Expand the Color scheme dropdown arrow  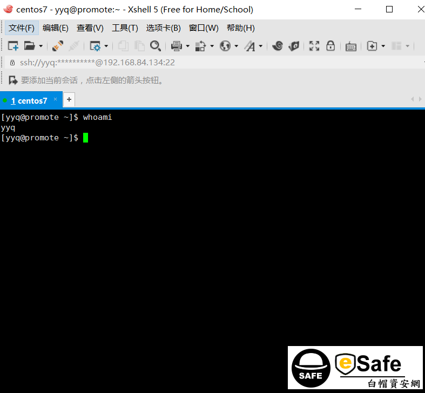(212, 46)
